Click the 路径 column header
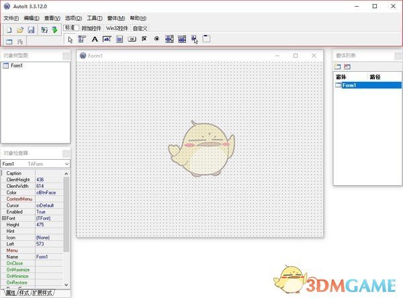The width and height of the screenshot is (403, 298). tap(375, 77)
